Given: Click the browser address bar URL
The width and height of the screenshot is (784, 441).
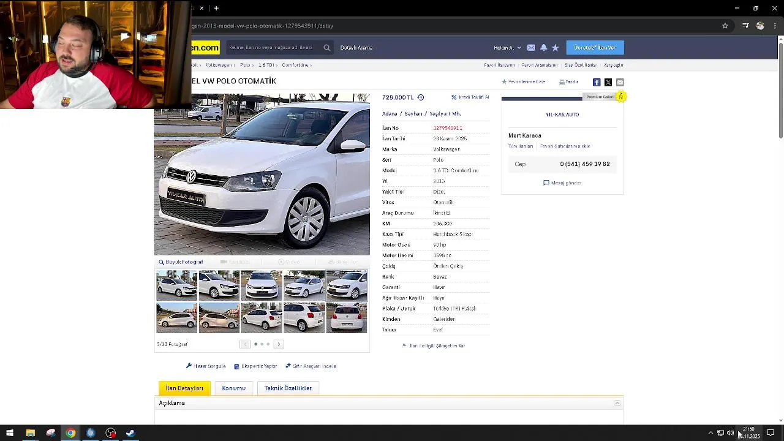Looking at the screenshot, I should coord(262,26).
